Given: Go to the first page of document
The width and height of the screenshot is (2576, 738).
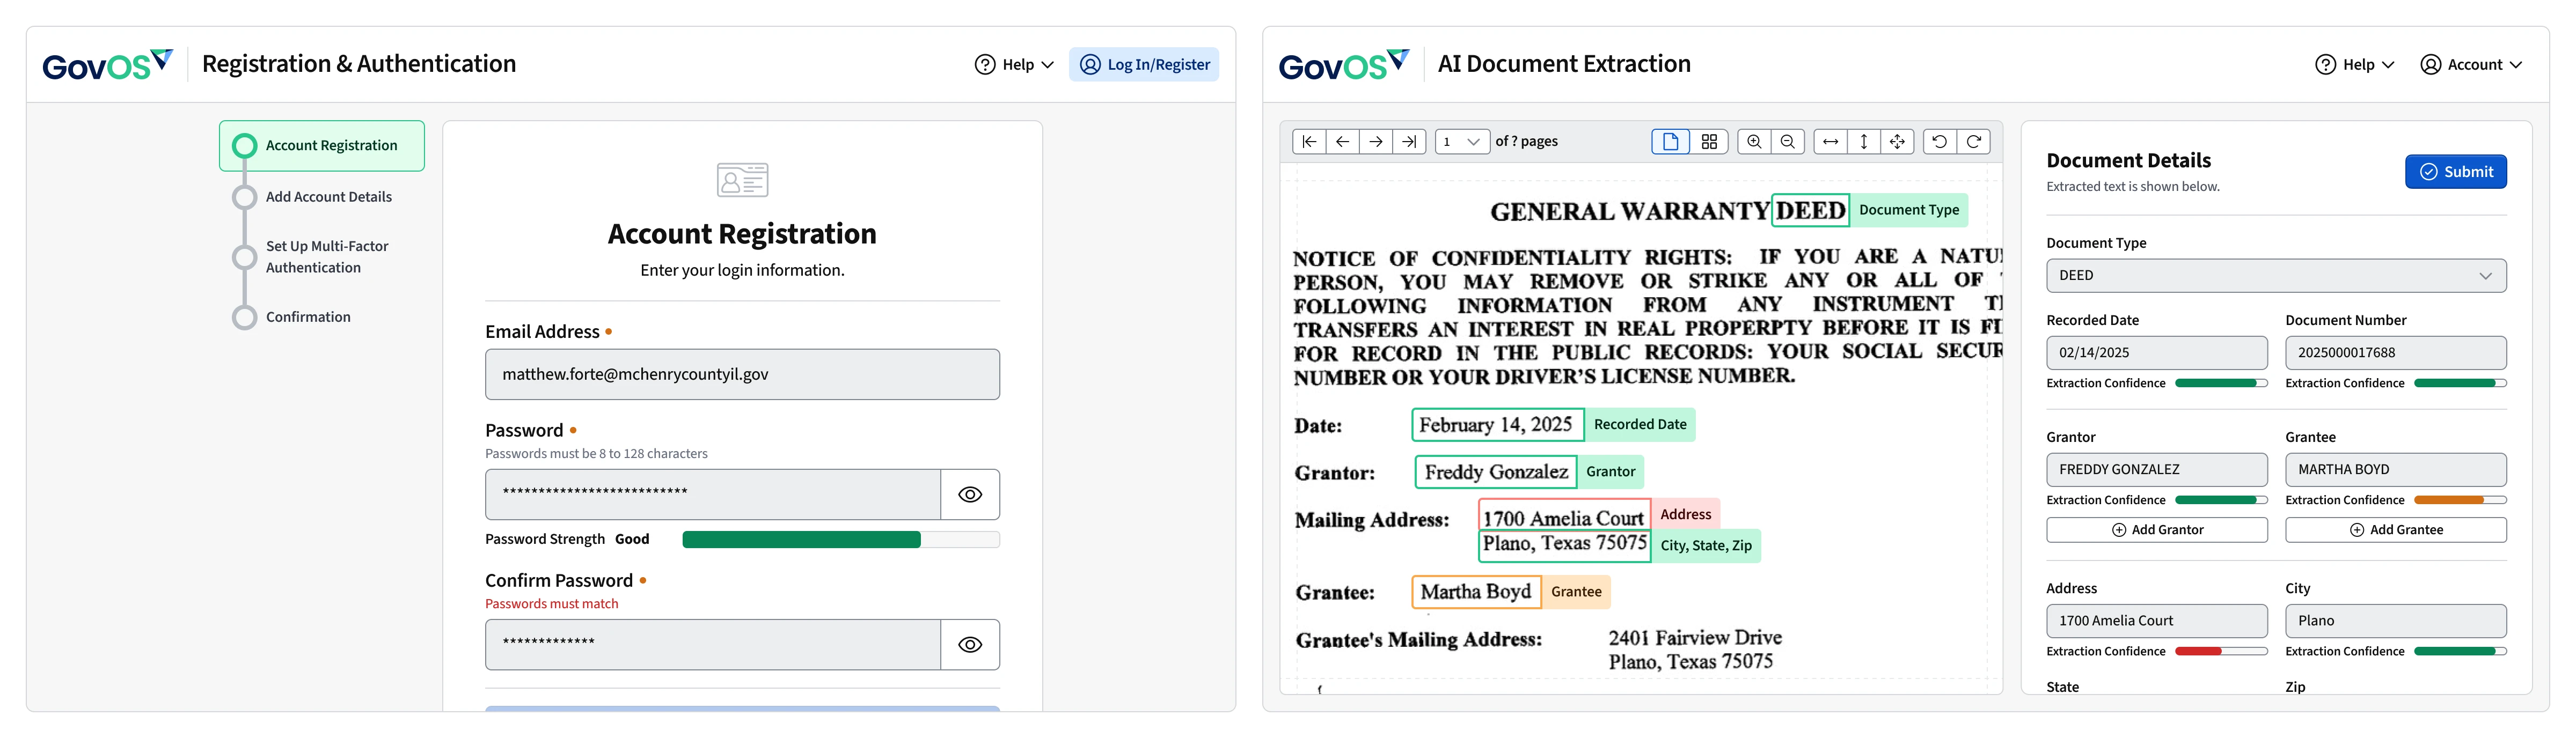Looking at the screenshot, I should point(1308,142).
